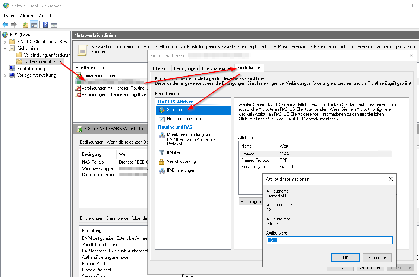Viewport: 419px width, 277px height.
Task: Click the back arrow toolbar icon
Action: tap(5, 25)
